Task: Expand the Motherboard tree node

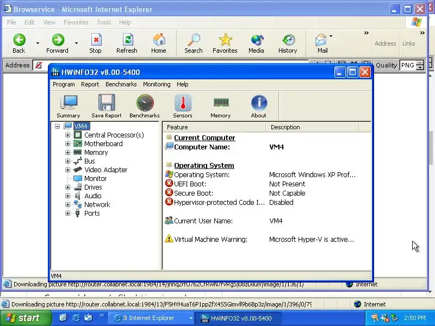Action: [x=67, y=143]
